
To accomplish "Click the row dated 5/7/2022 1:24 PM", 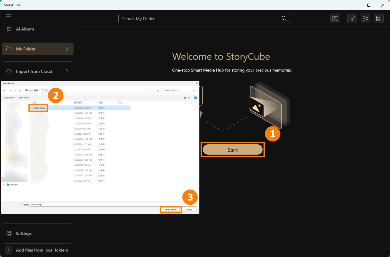I will click(80, 181).
